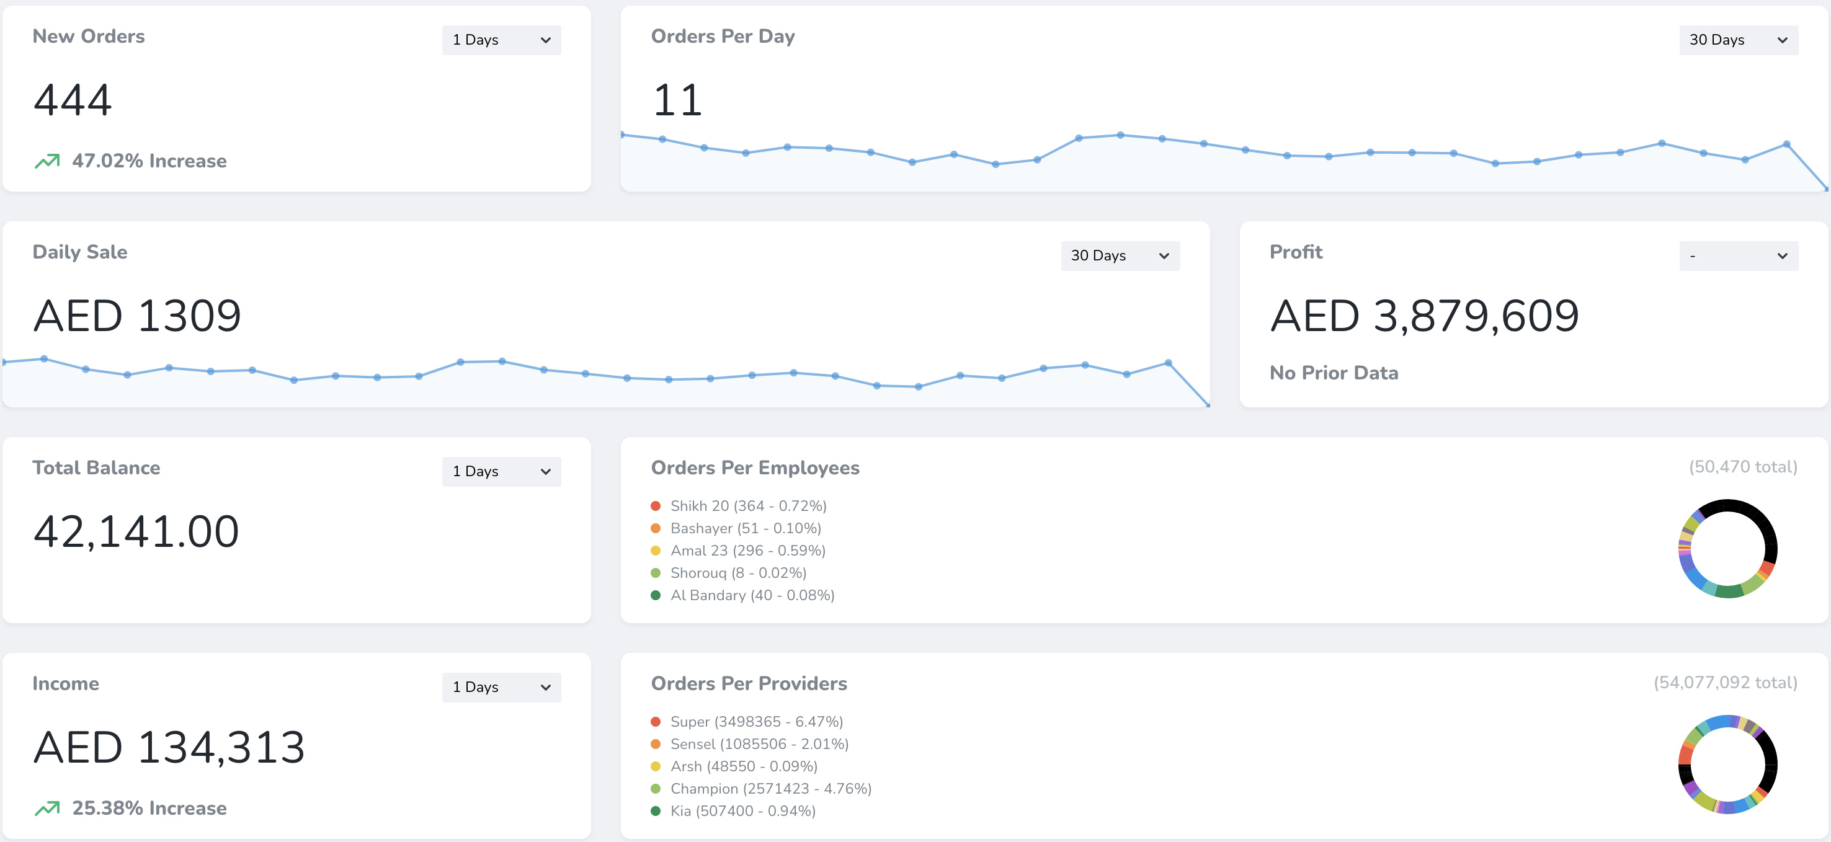This screenshot has width=1831, height=842.
Task: Click the 25.38% Increase text
Action: [149, 809]
